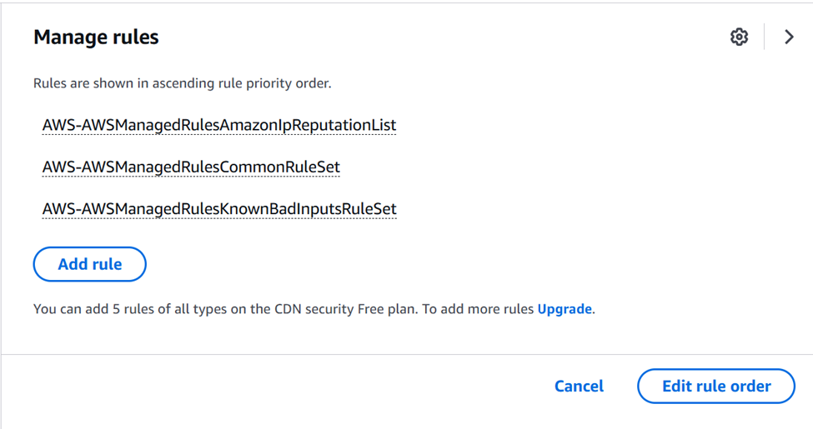View the Known Bad Inputs rule set

[x=219, y=208]
